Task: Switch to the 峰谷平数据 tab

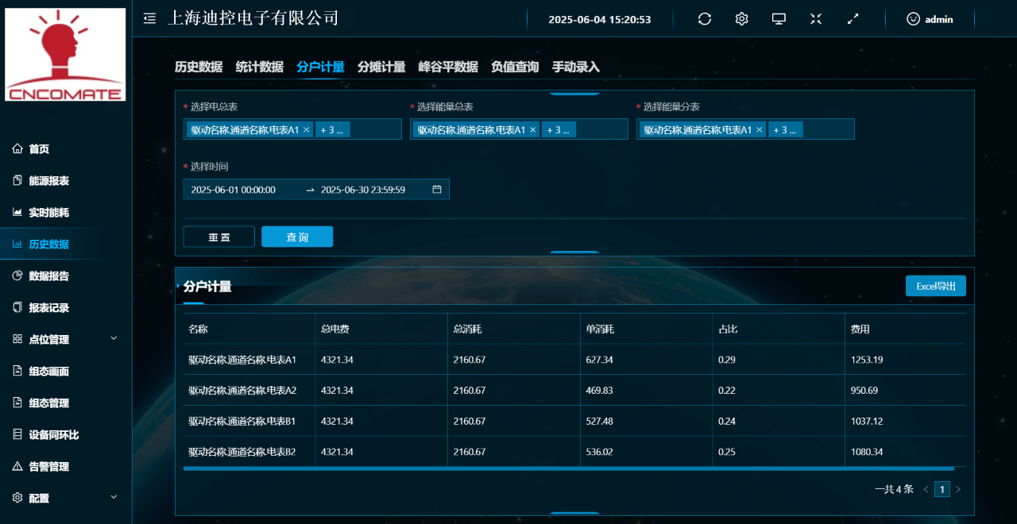Action: [x=448, y=67]
